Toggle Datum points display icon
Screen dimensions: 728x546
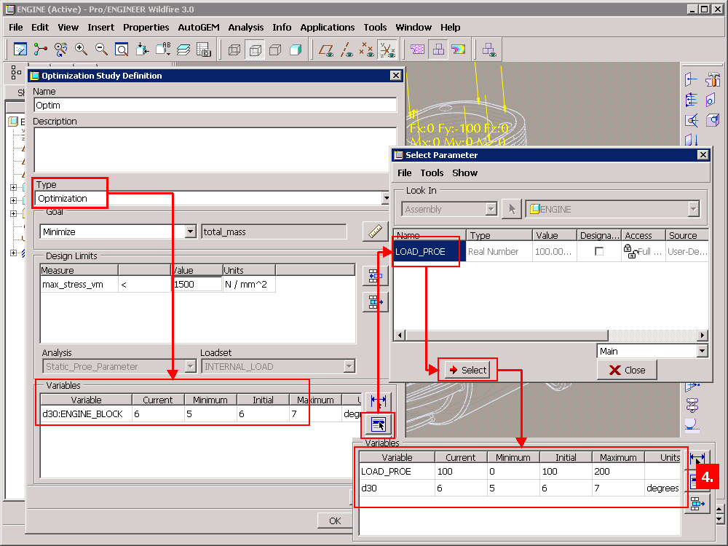(367, 50)
